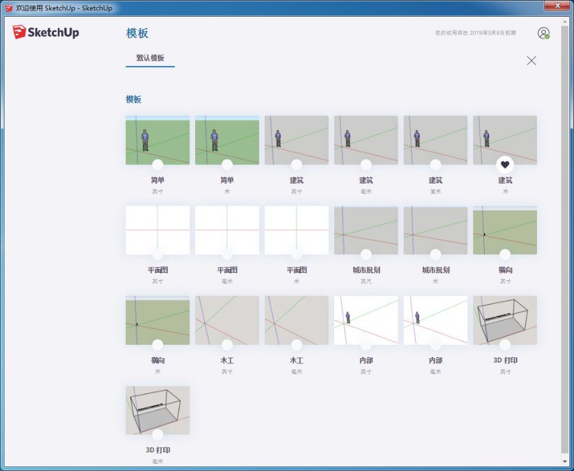Favorite the 平面图 英寸 template
The height and width of the screenshot is (471, 574).
(x=158, y=254)
